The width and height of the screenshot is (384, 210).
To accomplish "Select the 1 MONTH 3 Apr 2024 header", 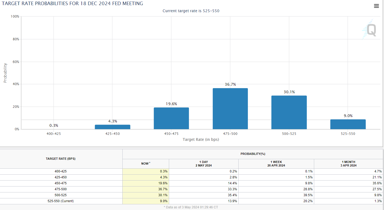I will 348,164.
